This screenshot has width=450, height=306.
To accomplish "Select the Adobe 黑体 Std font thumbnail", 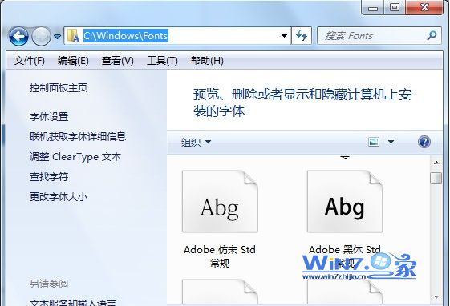I will [x=345, y=201].
